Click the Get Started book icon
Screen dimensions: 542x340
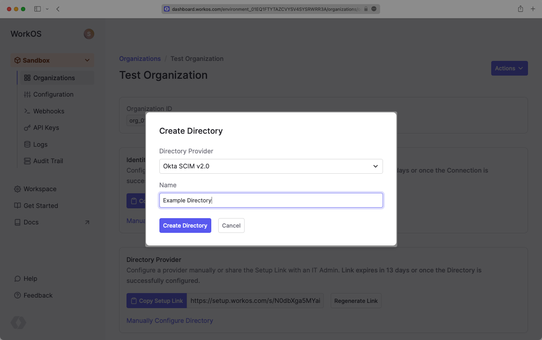coord(18,206)
